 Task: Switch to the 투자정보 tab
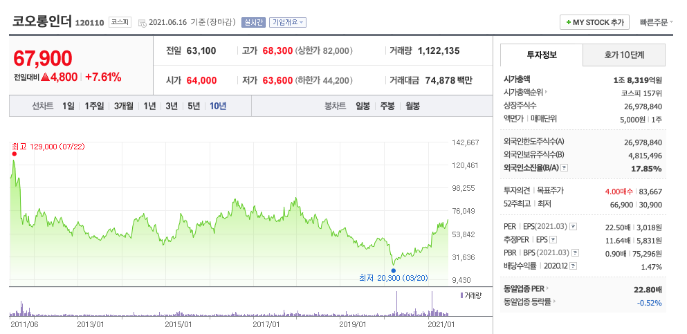(x=542, y=55)
